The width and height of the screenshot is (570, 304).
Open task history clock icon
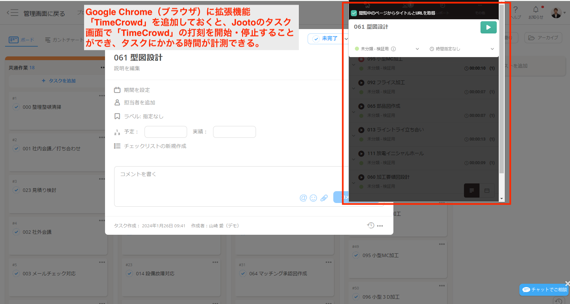370,225
